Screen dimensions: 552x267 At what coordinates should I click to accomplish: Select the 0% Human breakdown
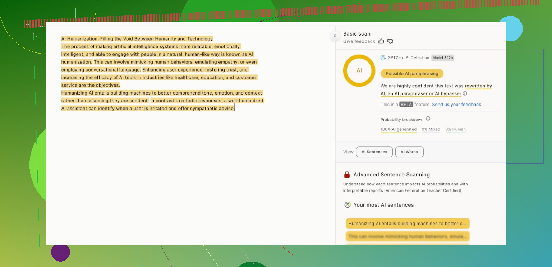[x=455, y=129]
